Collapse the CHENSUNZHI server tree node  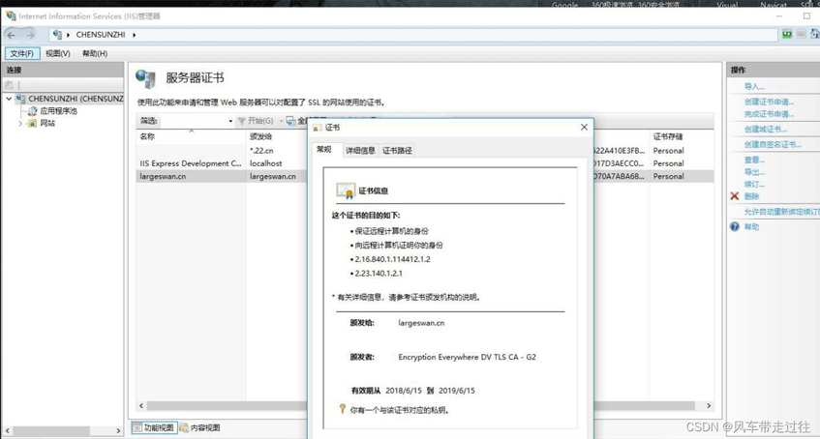pyautogui.click(x=9, y=99)
